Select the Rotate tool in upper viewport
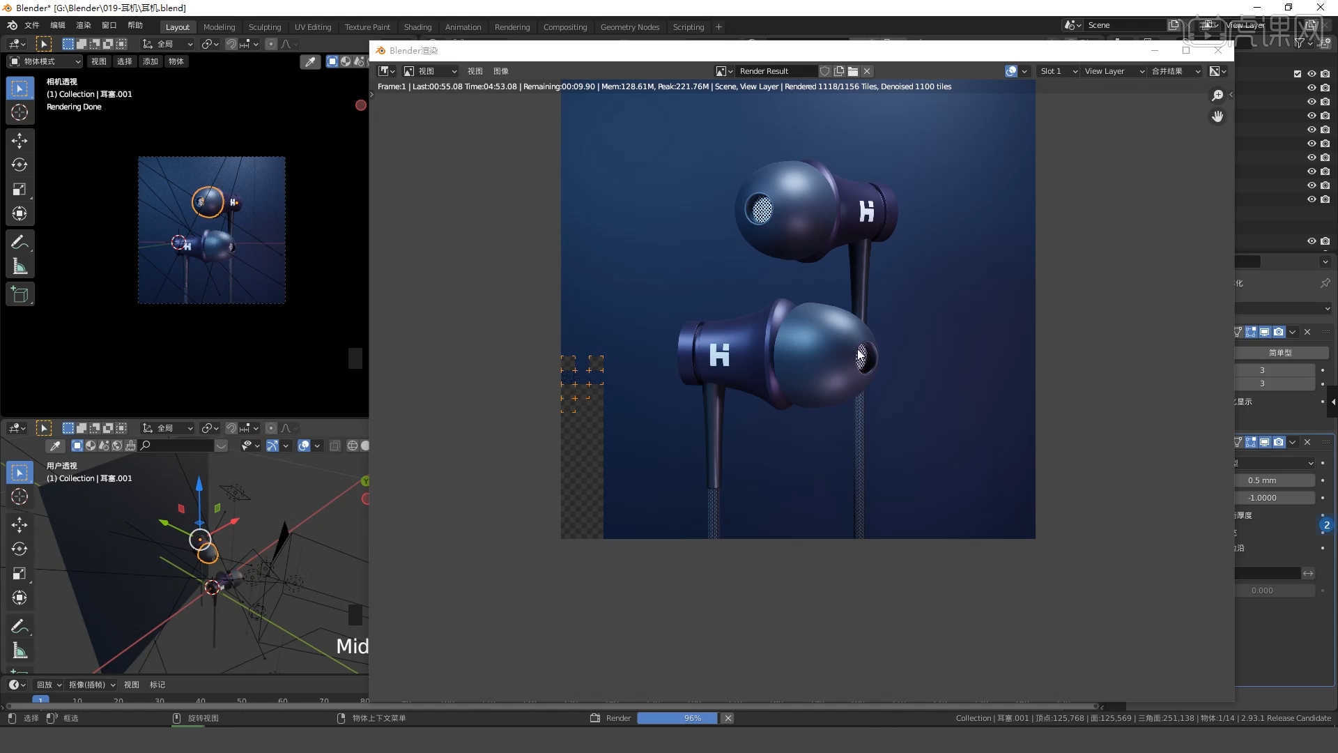The image size is (1338, 753). coord(20,165)
